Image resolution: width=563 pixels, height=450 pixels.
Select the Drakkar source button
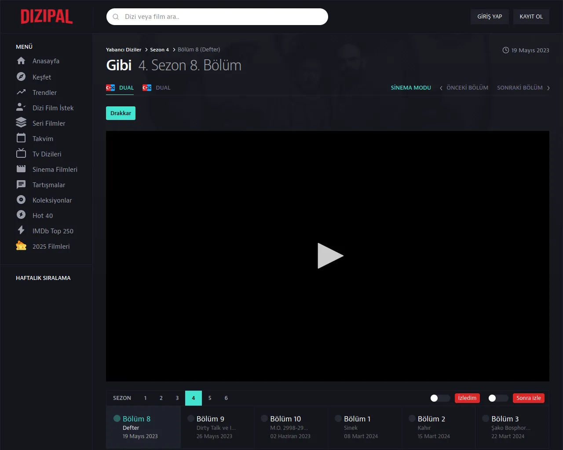(x=121, y=113)
